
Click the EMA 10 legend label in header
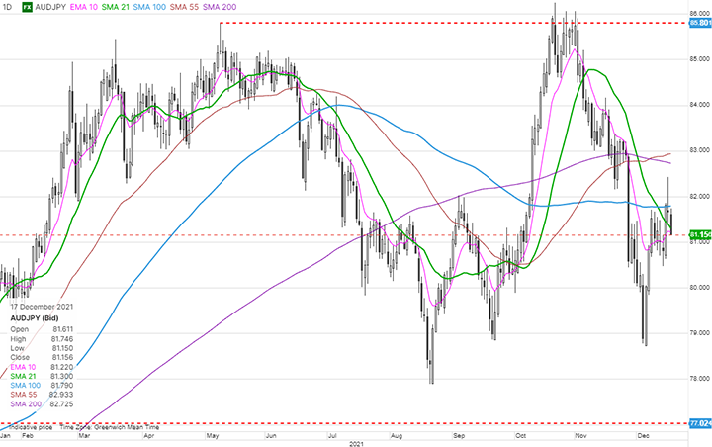83,7
